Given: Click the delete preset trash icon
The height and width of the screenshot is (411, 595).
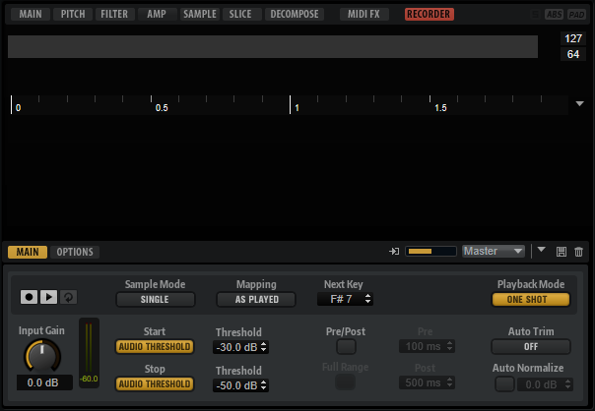Looking at the screenshot, I should [x=578, y=252].
